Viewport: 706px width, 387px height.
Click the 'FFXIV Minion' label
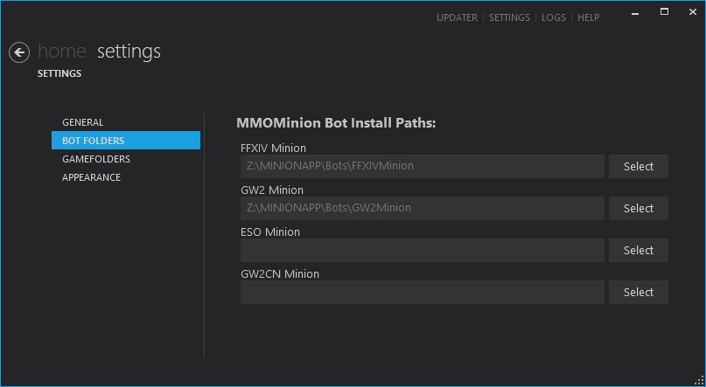click(273, 148)
